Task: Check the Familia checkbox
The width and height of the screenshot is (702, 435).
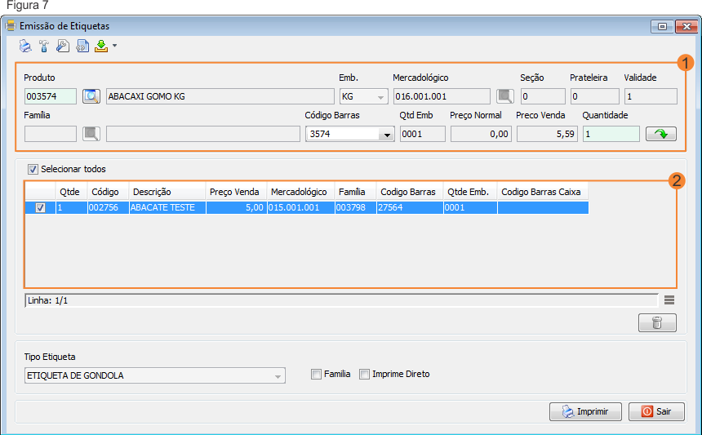Action: click(x=317, y=375)
